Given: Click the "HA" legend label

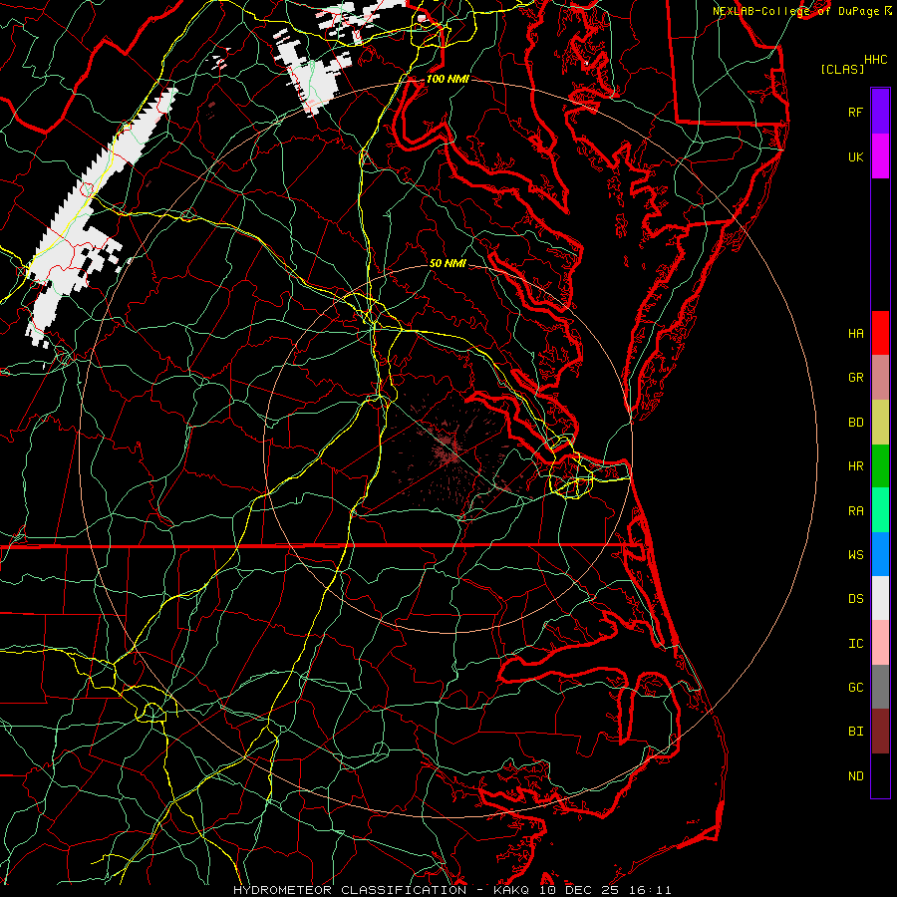Looking at the screenshot, I should point(855,333).
